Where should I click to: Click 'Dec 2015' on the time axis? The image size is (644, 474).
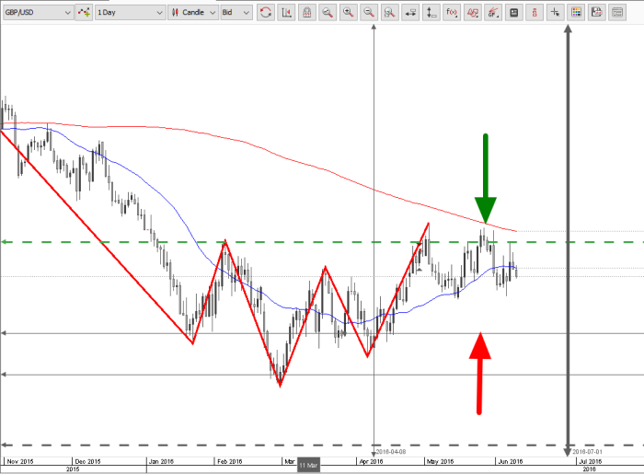(x=88, y=461)
